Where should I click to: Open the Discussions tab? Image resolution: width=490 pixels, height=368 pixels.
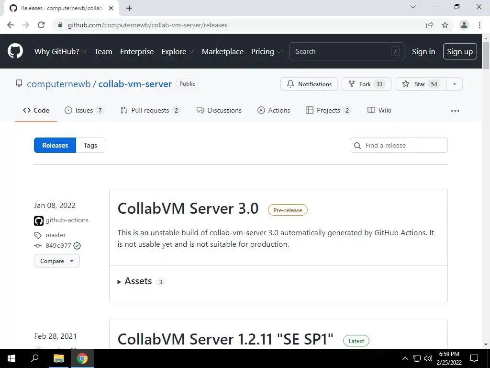(x=219, y=111)
